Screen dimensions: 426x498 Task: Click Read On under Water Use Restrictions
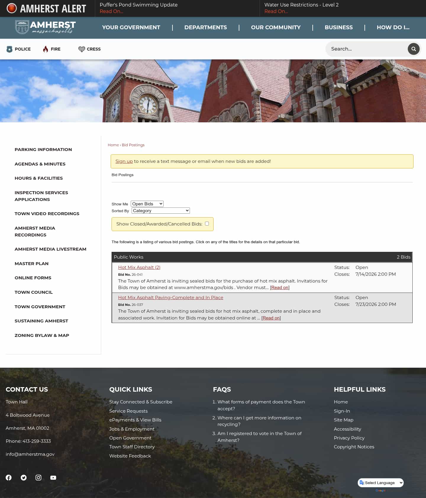276,11
